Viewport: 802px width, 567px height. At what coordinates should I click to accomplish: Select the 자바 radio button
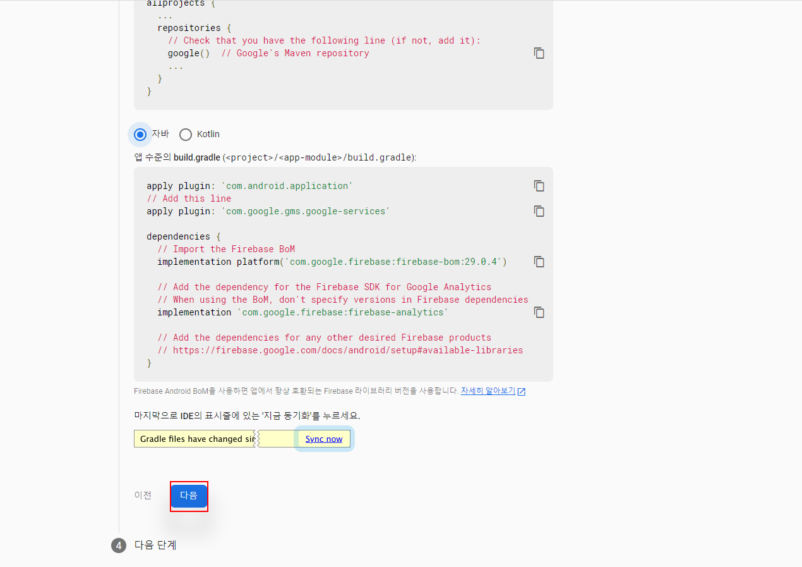point(140,135)
